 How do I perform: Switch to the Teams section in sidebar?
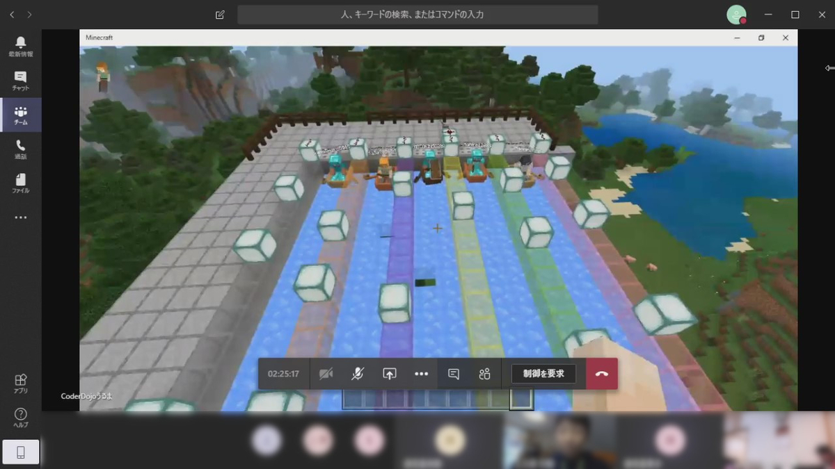tap(20, 115)
